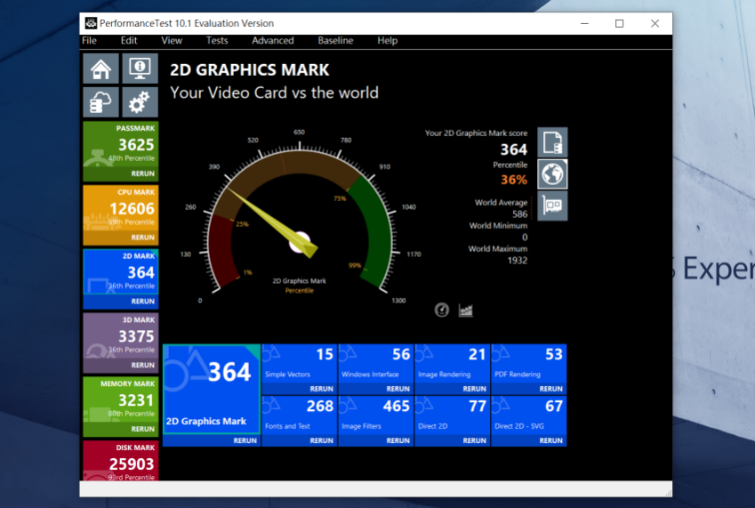Viewport: 755px width, 508px height.
Task: Minimize the PerformanceTest window
Action: pyautogui.click(x=584, y=24)
